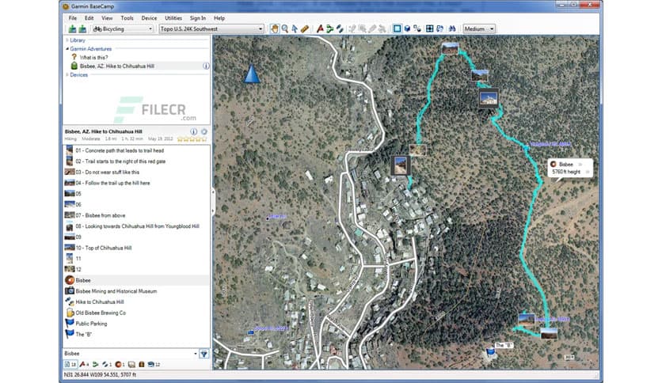Open the Topo U.S. 24K Southwest map dropdown

[x=211, y=29]
